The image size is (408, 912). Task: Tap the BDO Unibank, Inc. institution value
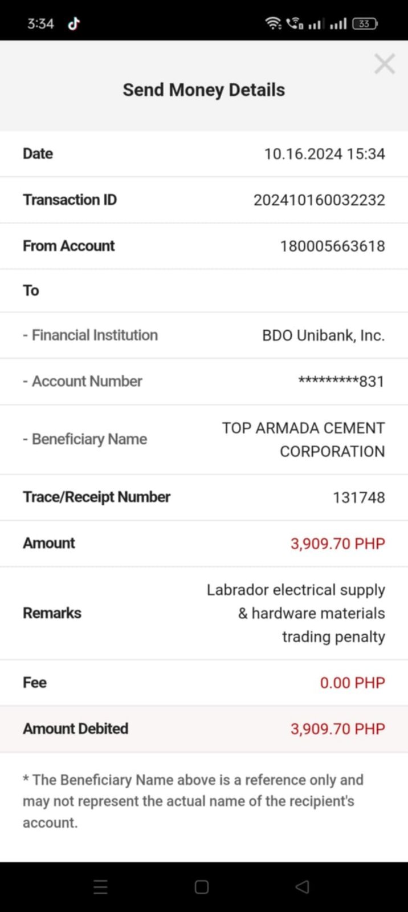(x=323, y=335)
